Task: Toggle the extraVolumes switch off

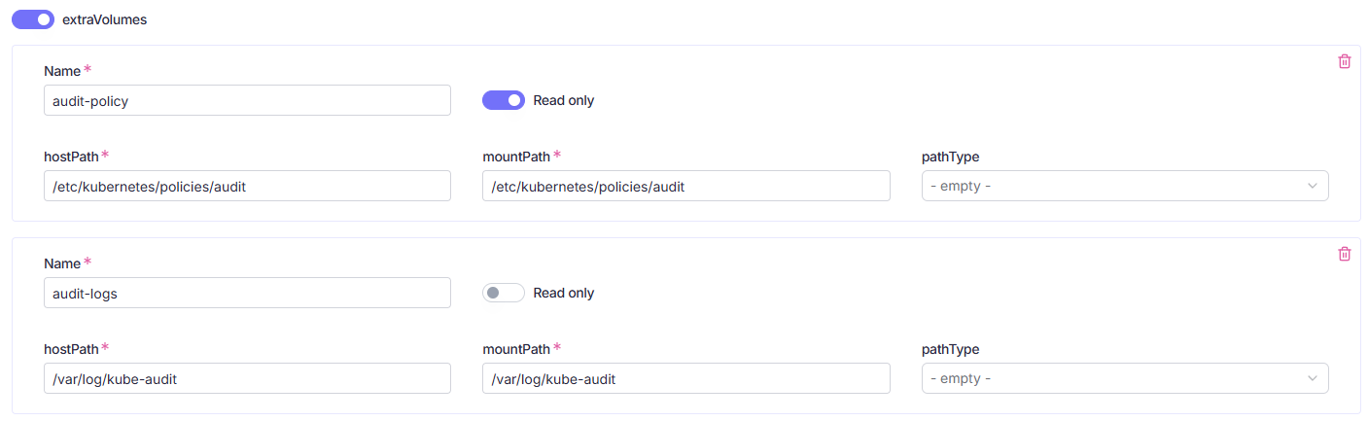Action: (x=33, y=19)
